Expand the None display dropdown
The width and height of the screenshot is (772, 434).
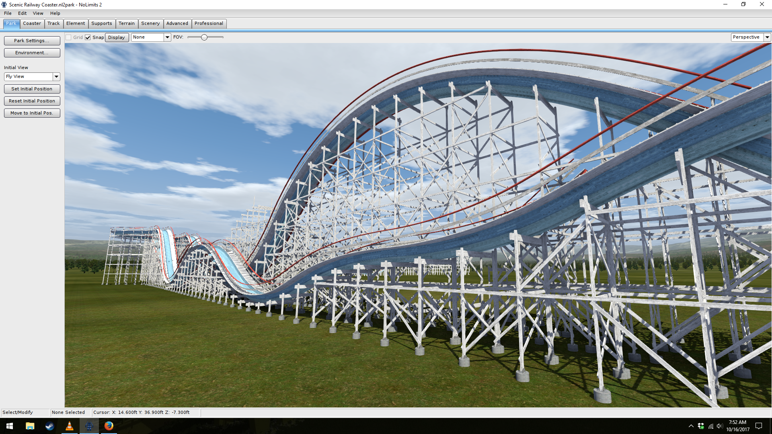point(167,37)
